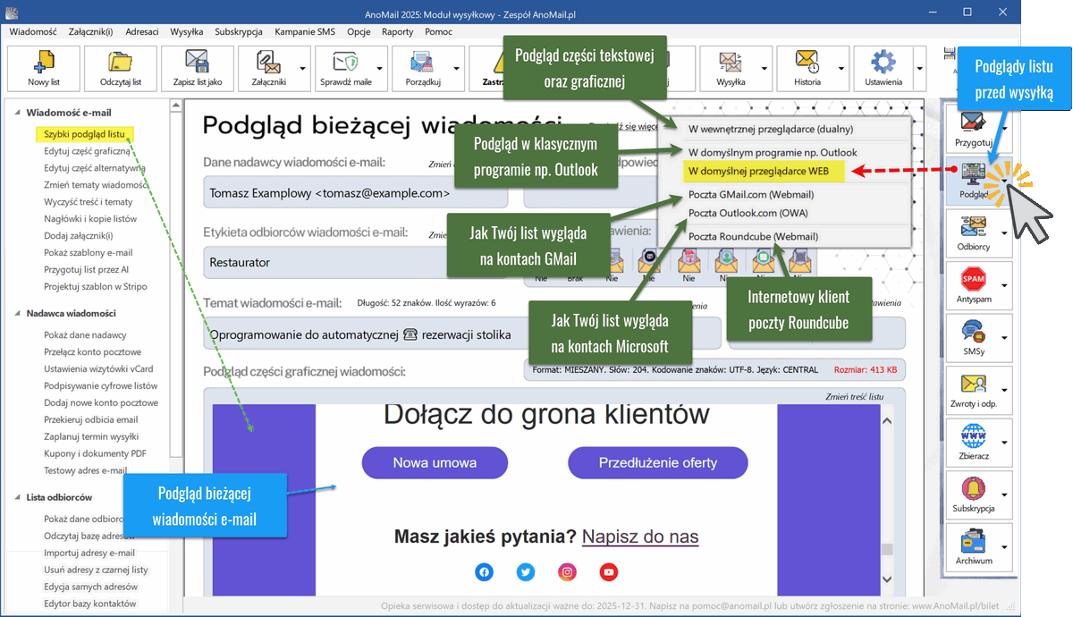Click the Antyspam SPAM icon
Image resolution: width=1073 pixels, height=617 pixels.
[973, 278]
